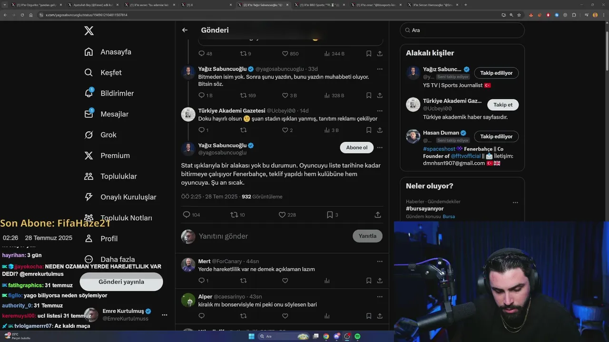
Task: Share the main tweet via the share icon
Action: [x=378, y=215]
